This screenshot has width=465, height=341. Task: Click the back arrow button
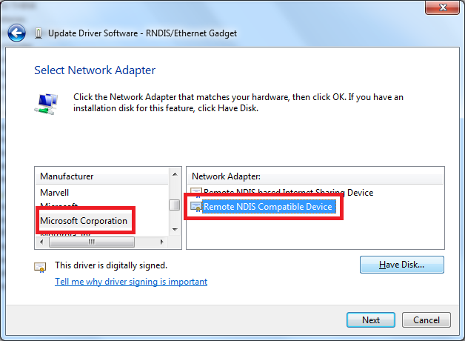[x=17, y=33]
